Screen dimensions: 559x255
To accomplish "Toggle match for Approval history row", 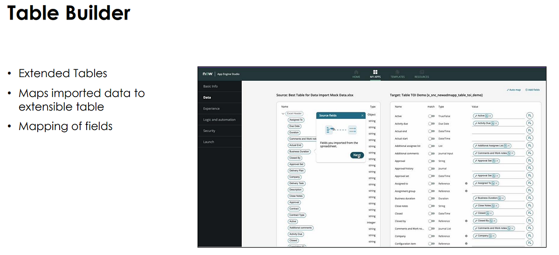I will (x=431, y=169).
